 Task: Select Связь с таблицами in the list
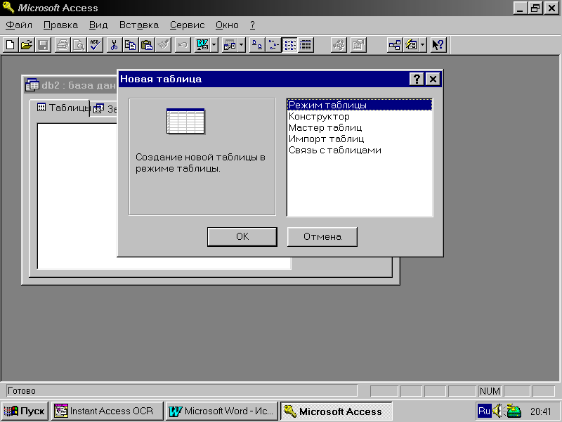tap(360, 150)
